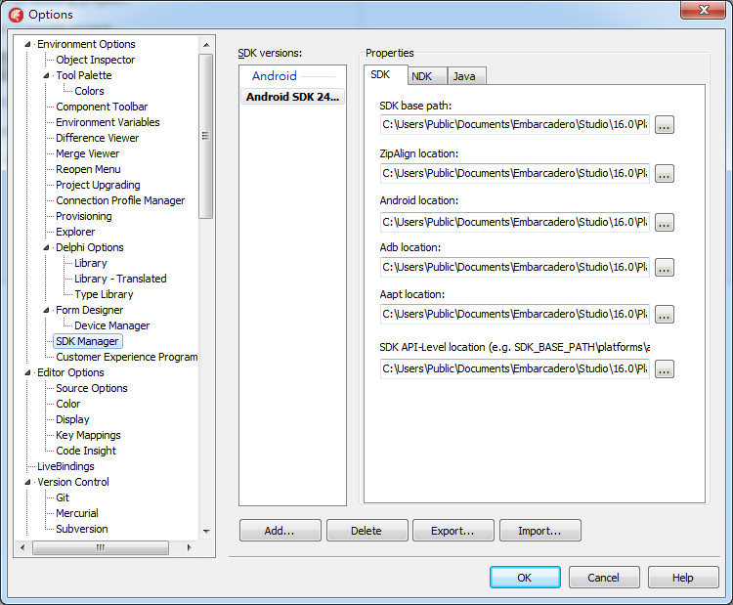Select Component Toolbar in the tree
Image resolution: width=733 pixels, height=605 pixels.
coord(102,108)
